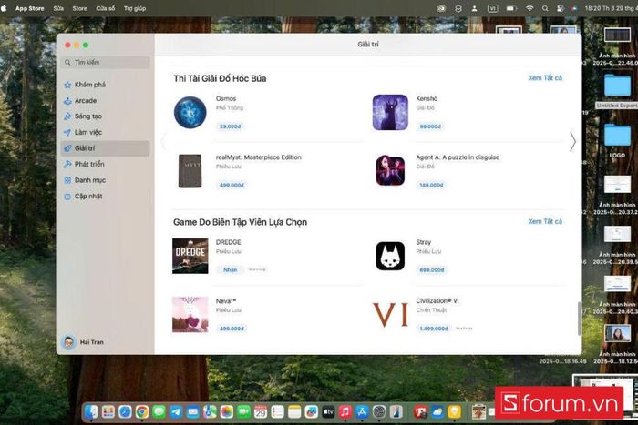Viewport: 638px width, 425px height.
Task: Open the Osmos app icon
Action: (190, 113)
